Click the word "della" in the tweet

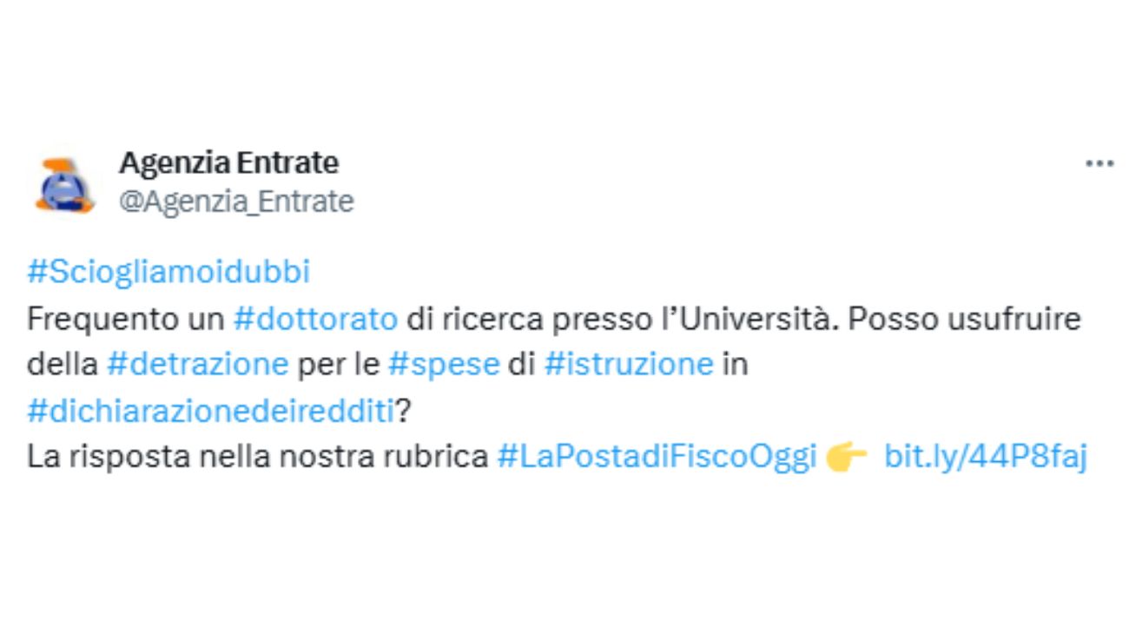63,365
